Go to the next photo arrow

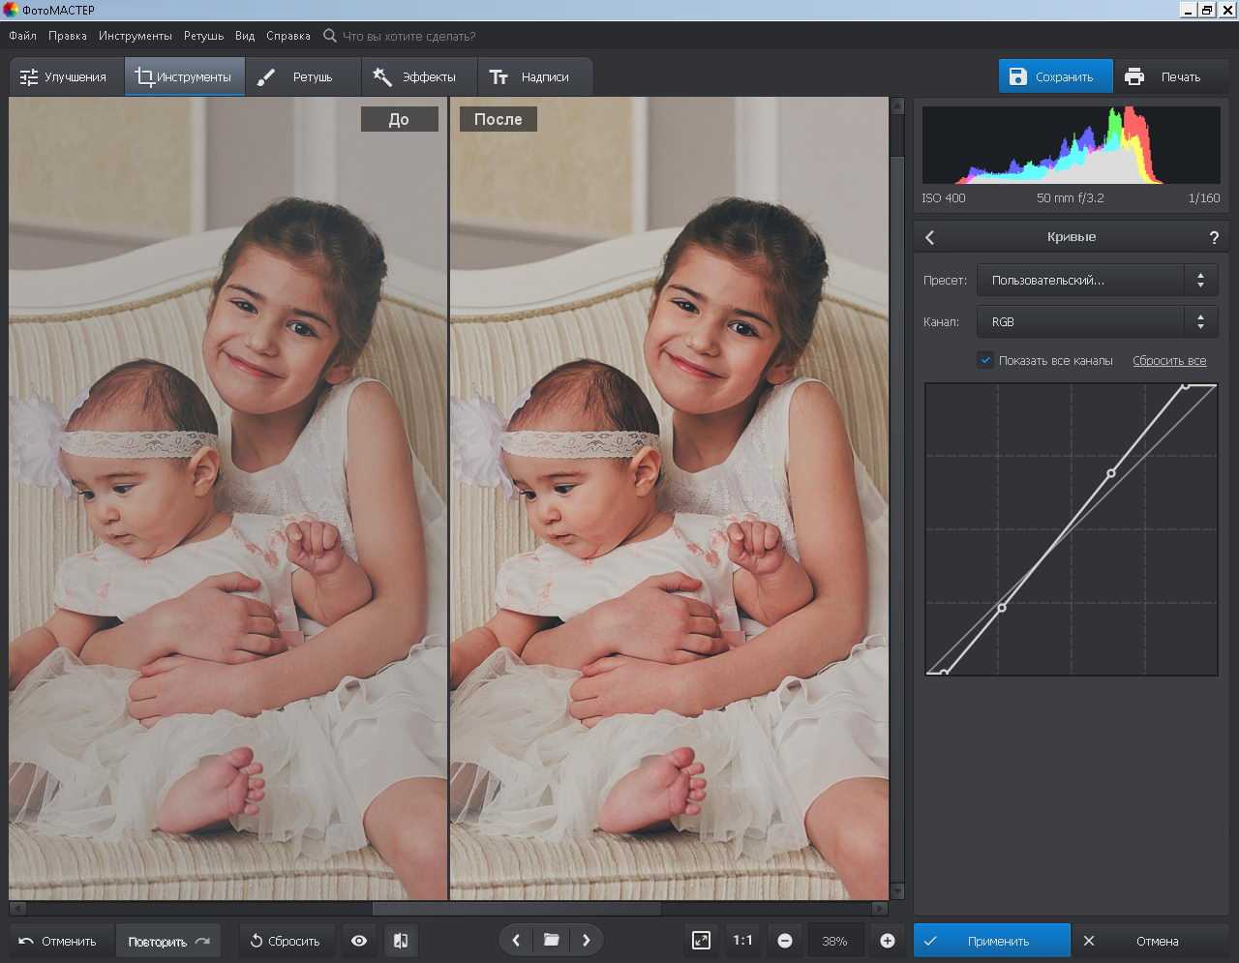[586, 940]
